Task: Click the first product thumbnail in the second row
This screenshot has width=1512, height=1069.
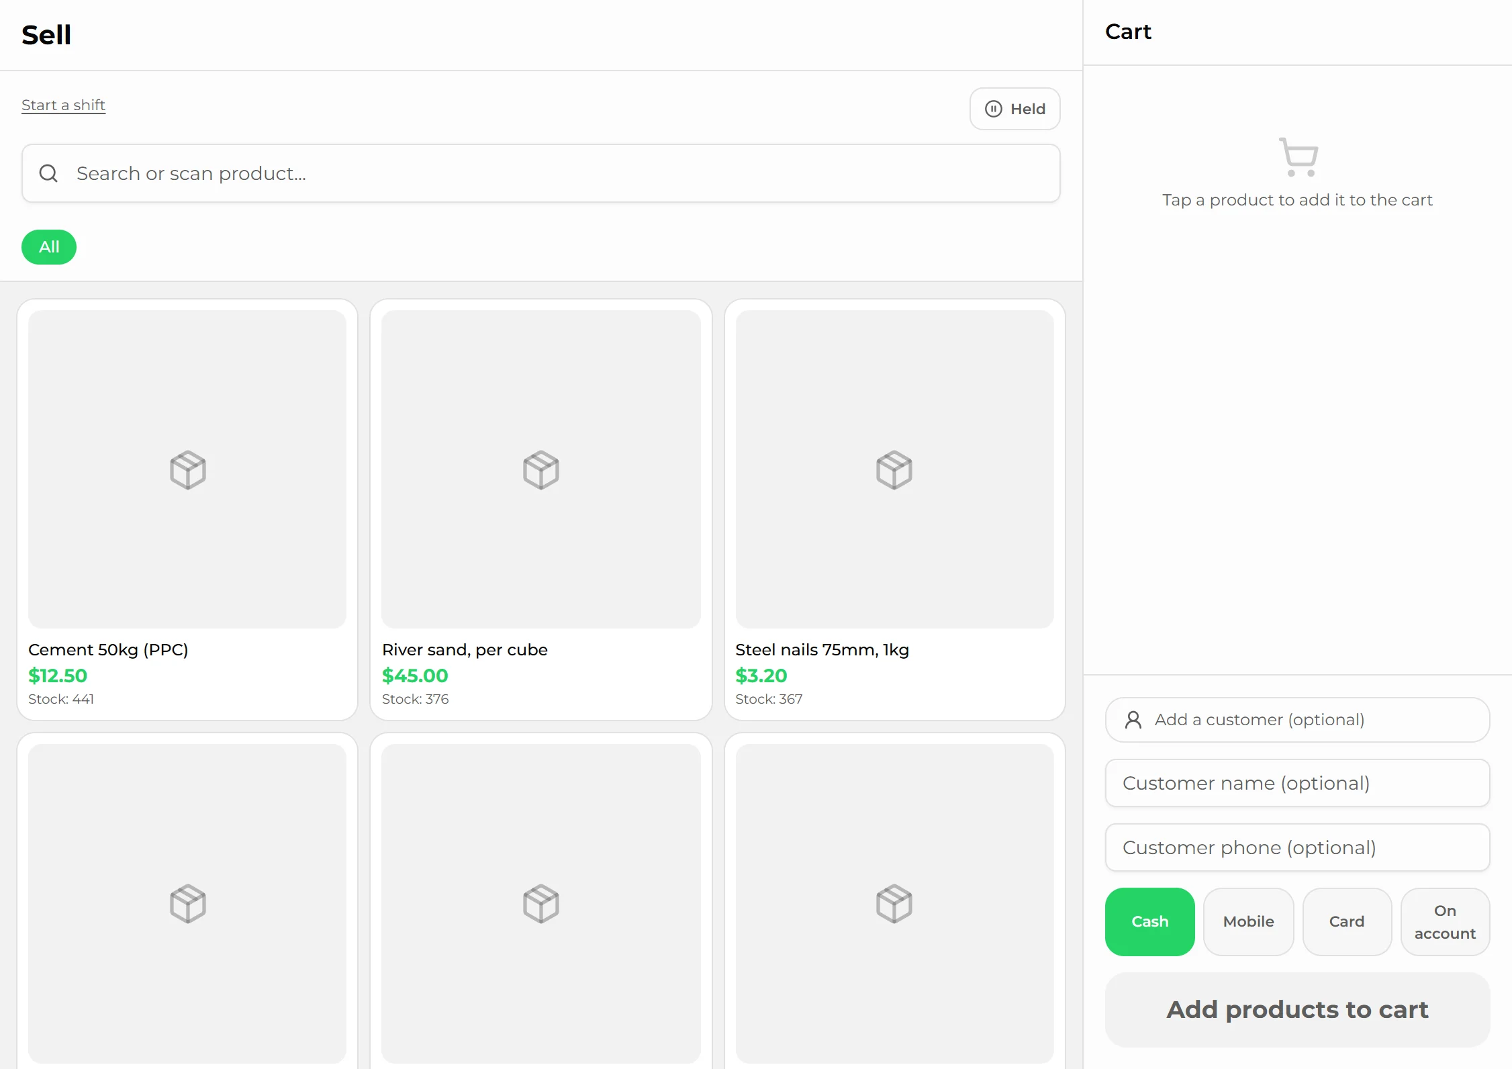Action: [187, 903]
